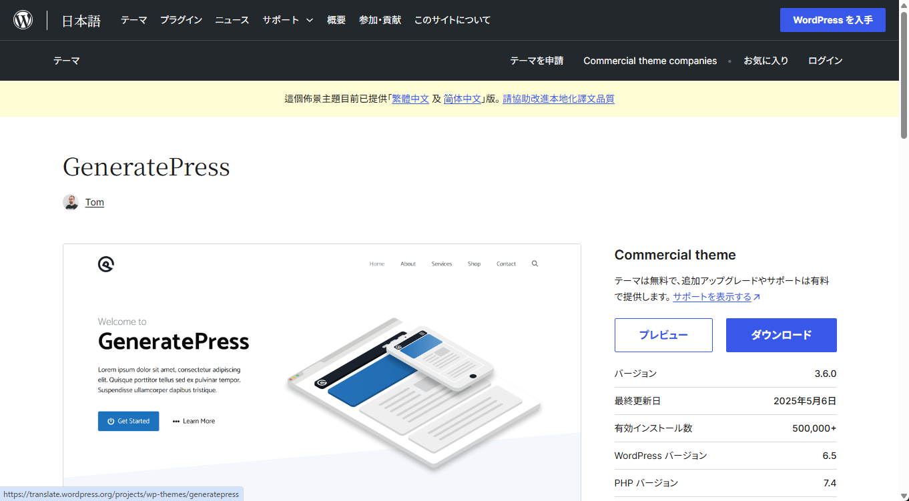
Task: Click the WordPress logo icon
Action: pos(23,20)
